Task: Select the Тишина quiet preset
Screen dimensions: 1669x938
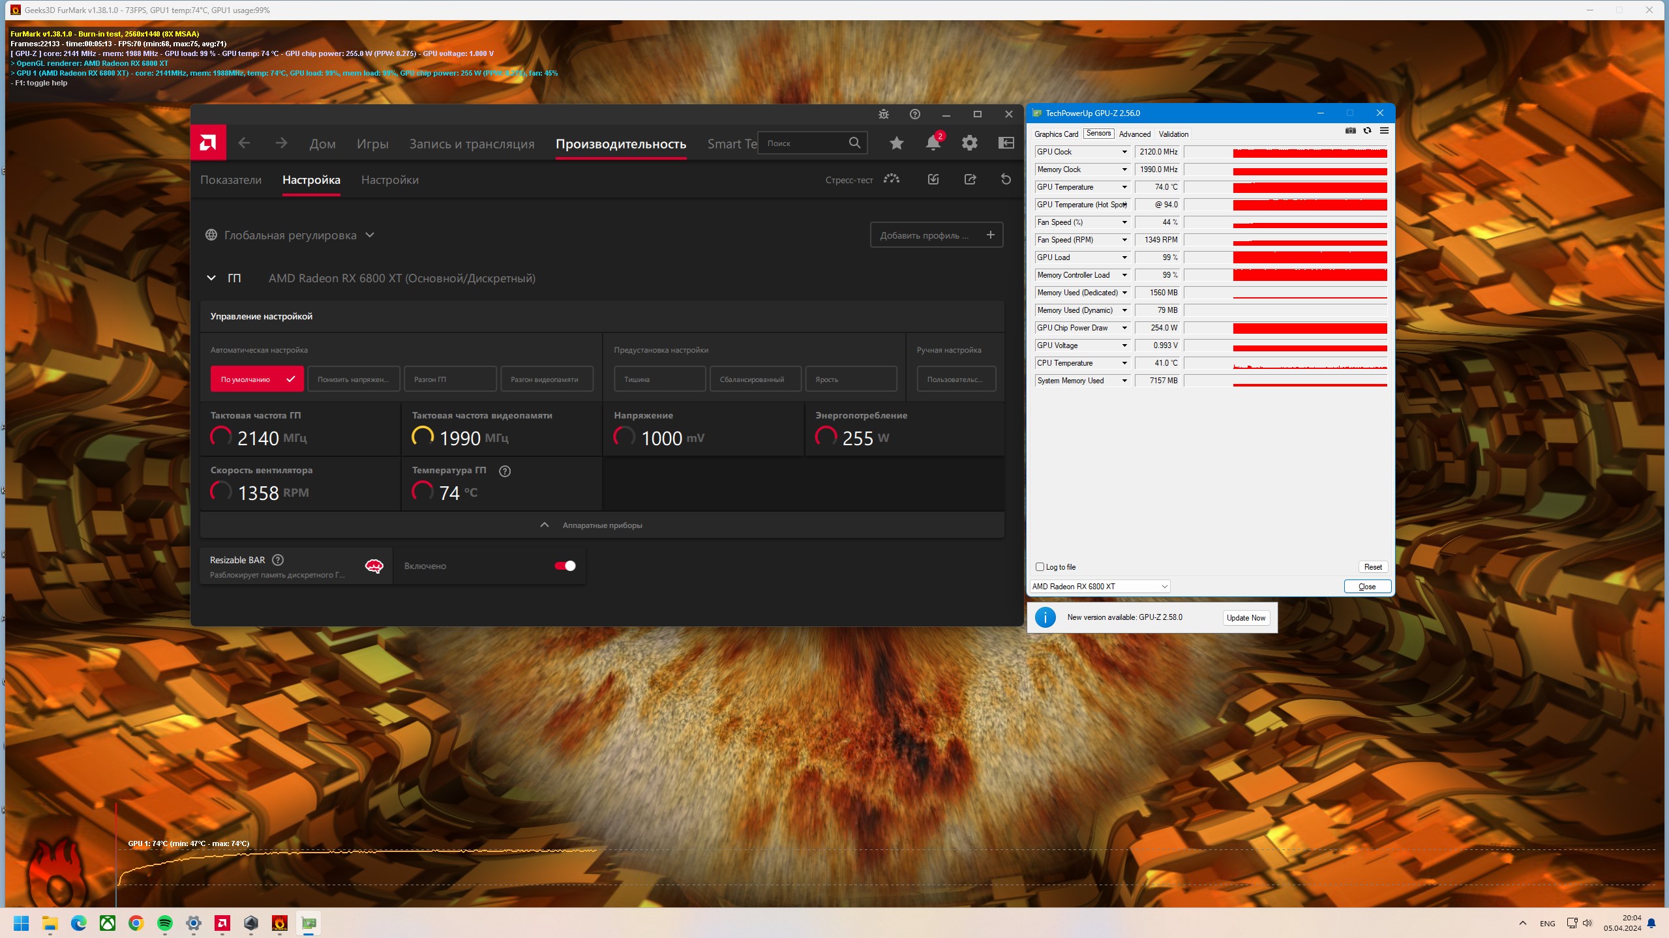Action: pos(659,379)
